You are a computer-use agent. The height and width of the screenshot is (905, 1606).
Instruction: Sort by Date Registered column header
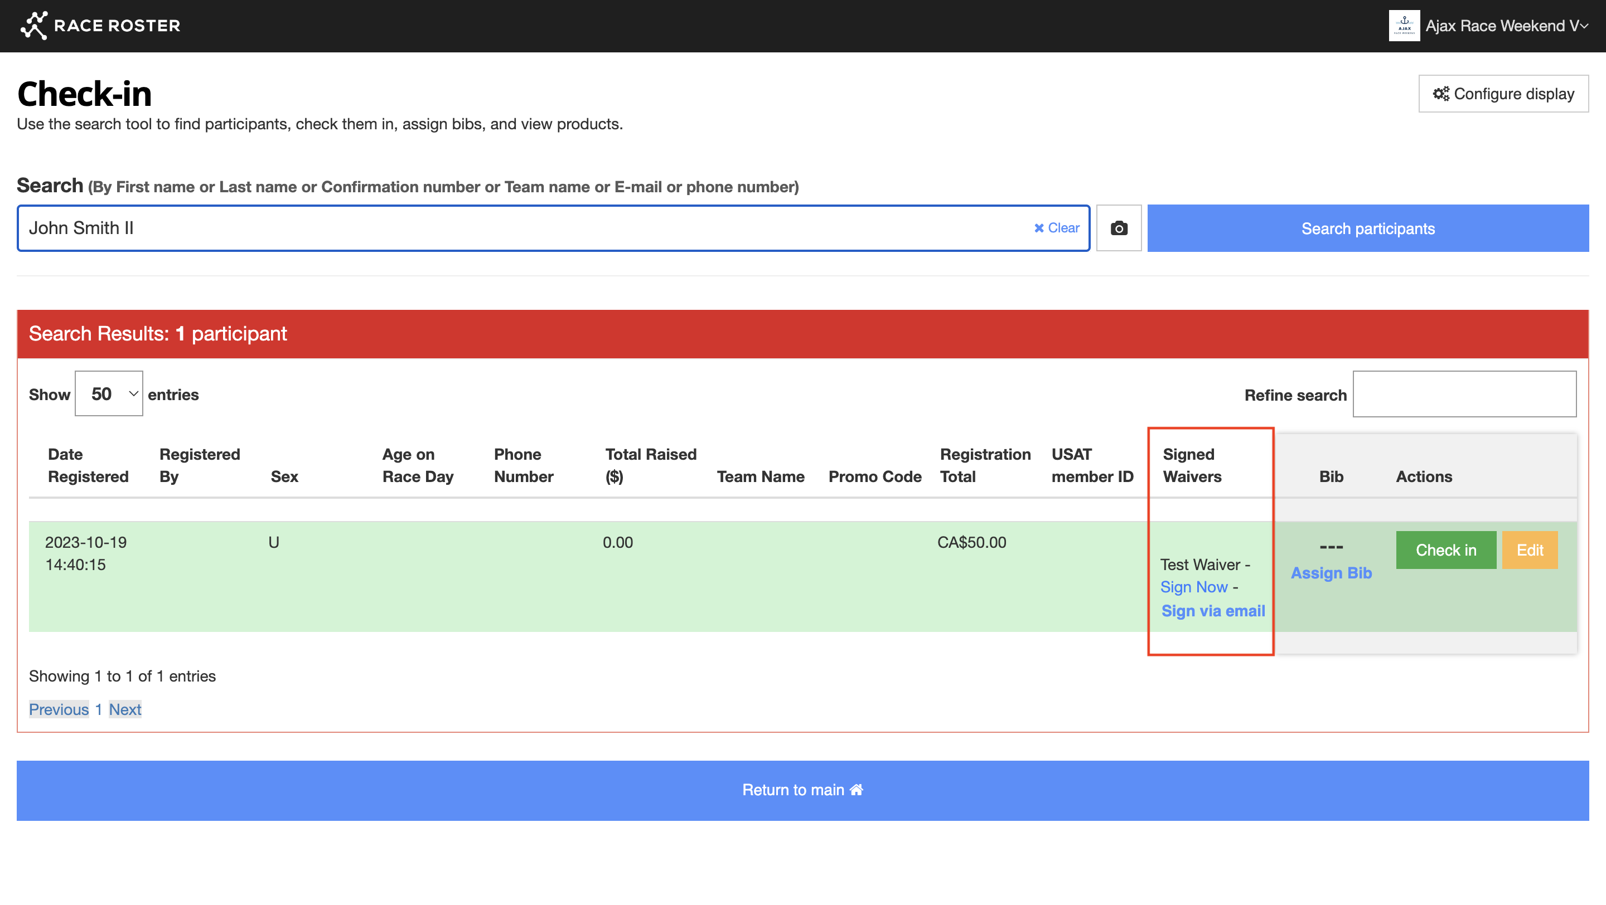tap(88, 465)
